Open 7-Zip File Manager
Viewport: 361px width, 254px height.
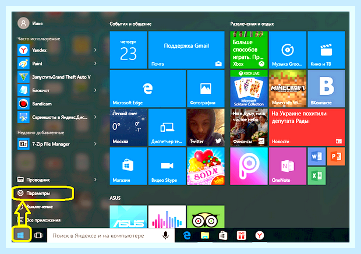[56, 144]
